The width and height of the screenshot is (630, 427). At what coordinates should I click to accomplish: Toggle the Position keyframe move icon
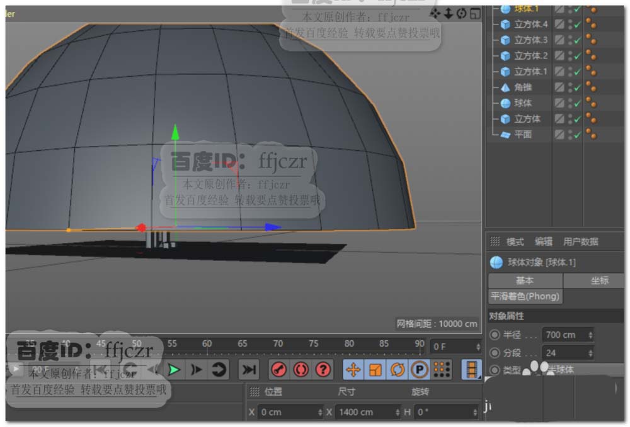point(353,370)
